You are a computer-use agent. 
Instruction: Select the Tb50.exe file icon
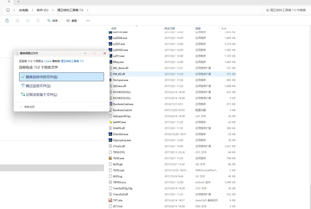tap(111, 158)
